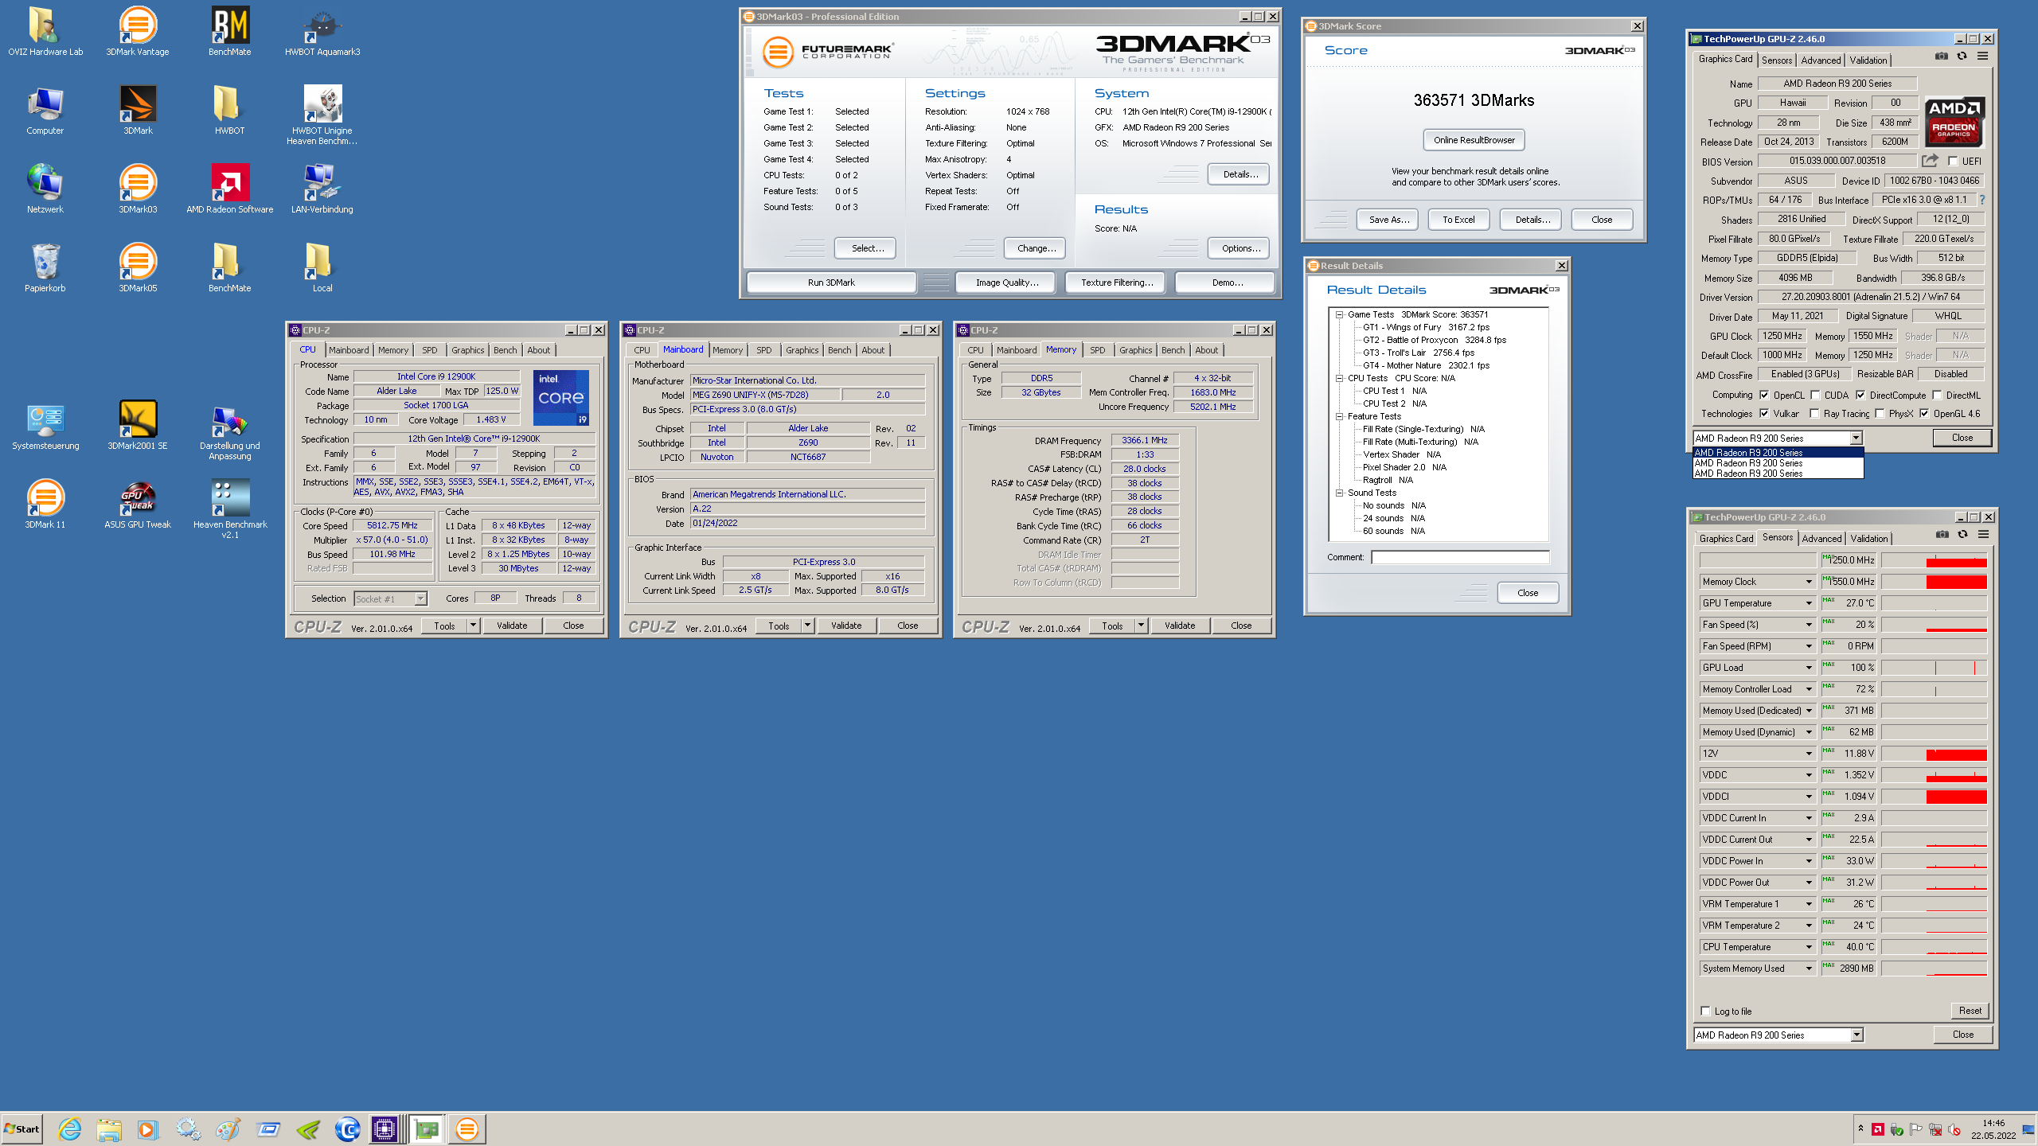Image resolution: width=2038 pixels, height=1146 pixels.
Task: Click the Comment input field in Result Details
Action: 1460,557
